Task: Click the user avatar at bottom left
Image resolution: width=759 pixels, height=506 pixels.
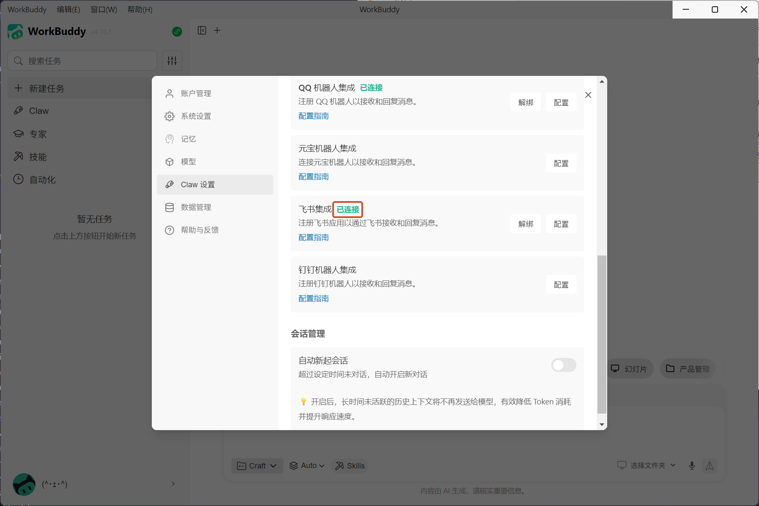Action: point(24,484)
